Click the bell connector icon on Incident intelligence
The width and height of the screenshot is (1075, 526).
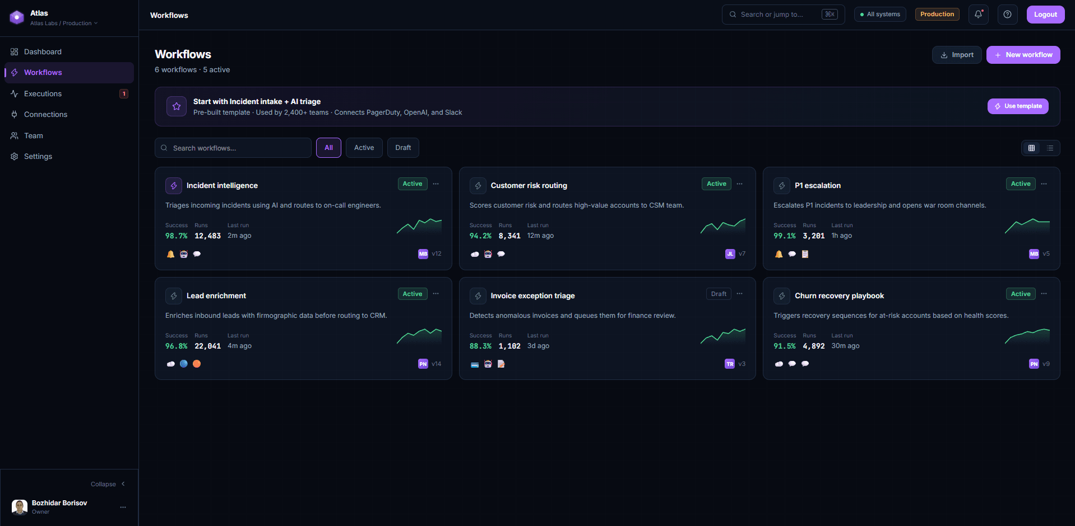[x=170, y=254]
